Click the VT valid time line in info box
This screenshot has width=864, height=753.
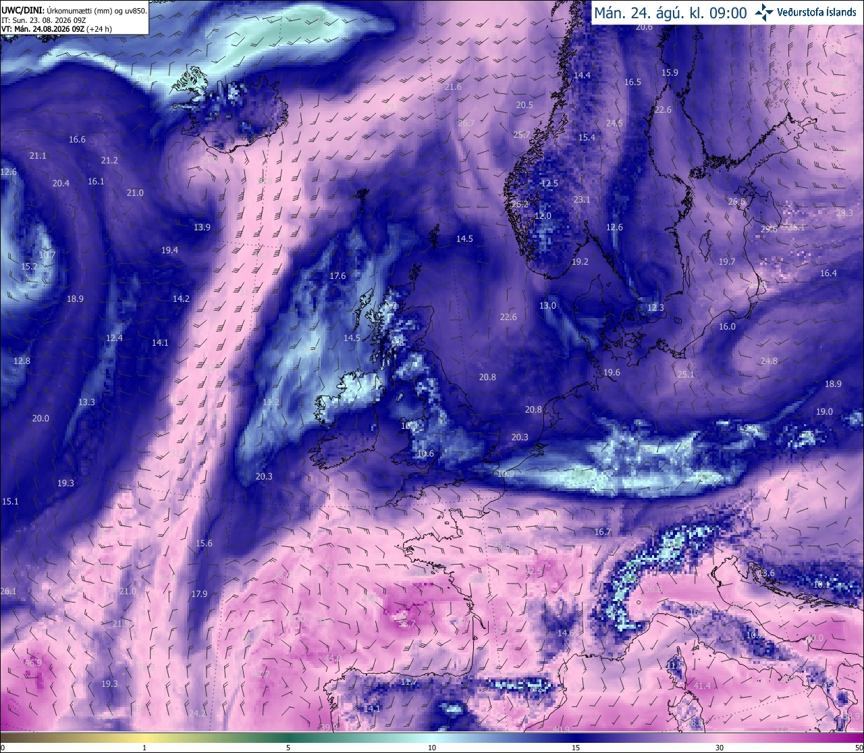click(57, 29)
